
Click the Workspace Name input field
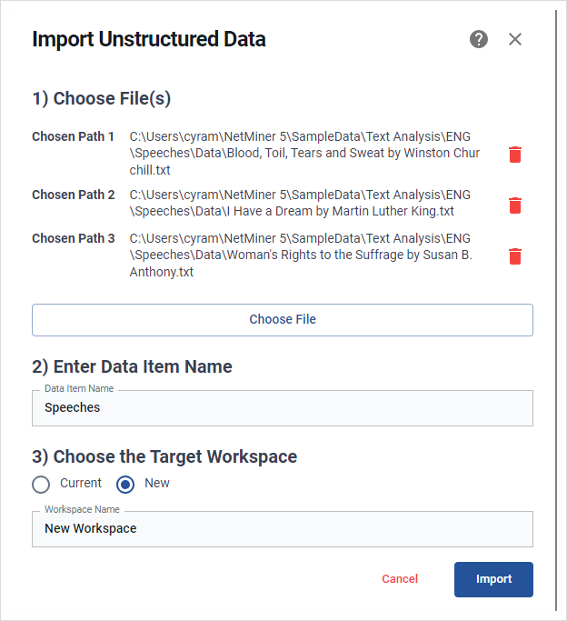click(x=283, y=529)
